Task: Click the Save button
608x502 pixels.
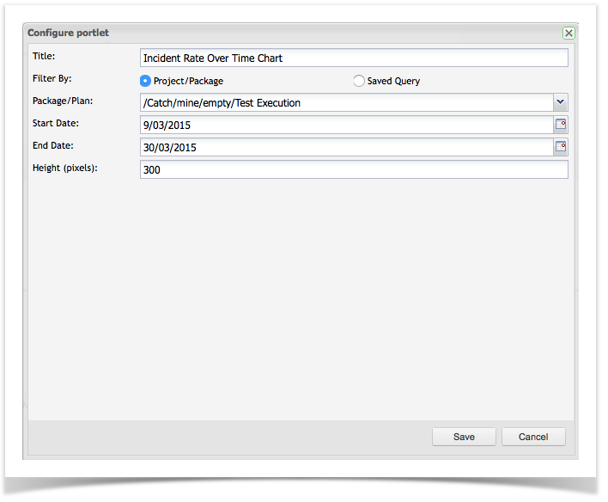Action: [464, 437]
